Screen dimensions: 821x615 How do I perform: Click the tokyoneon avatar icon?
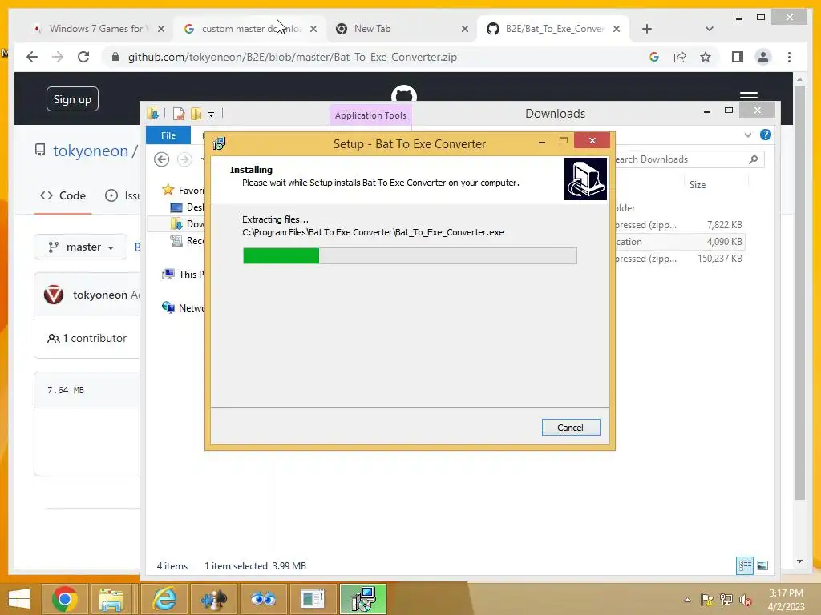(54, 295)
